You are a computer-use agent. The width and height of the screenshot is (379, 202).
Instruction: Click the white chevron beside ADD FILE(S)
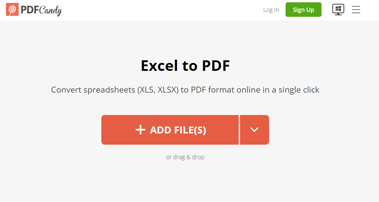coord(254,130)
